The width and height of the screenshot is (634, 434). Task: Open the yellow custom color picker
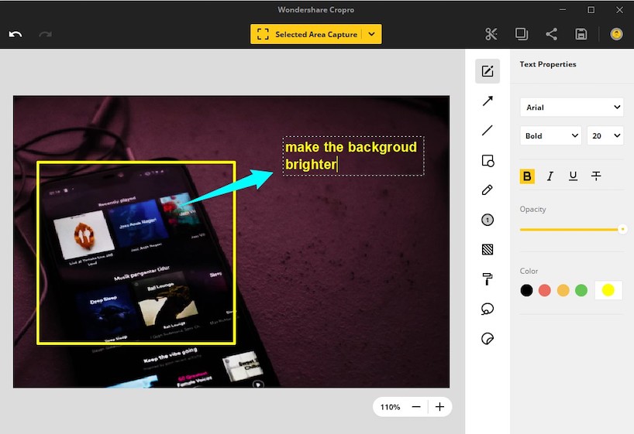608,290
